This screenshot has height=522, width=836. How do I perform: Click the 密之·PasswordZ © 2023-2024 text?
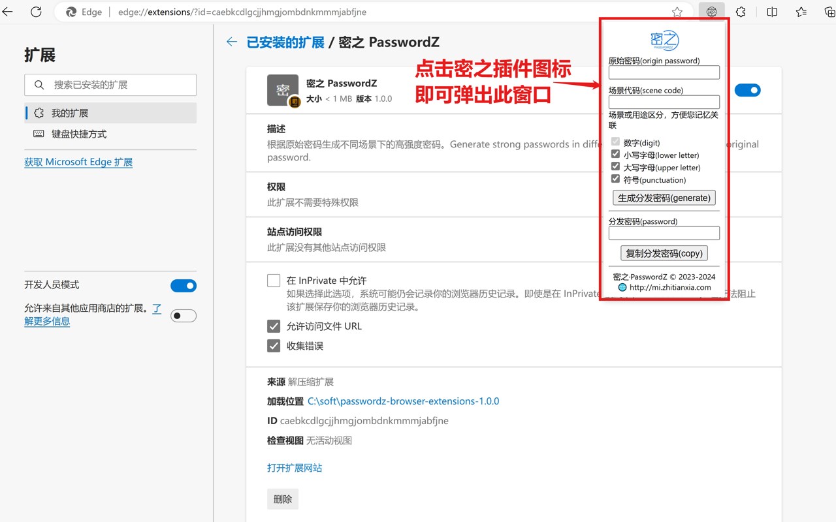664,277
